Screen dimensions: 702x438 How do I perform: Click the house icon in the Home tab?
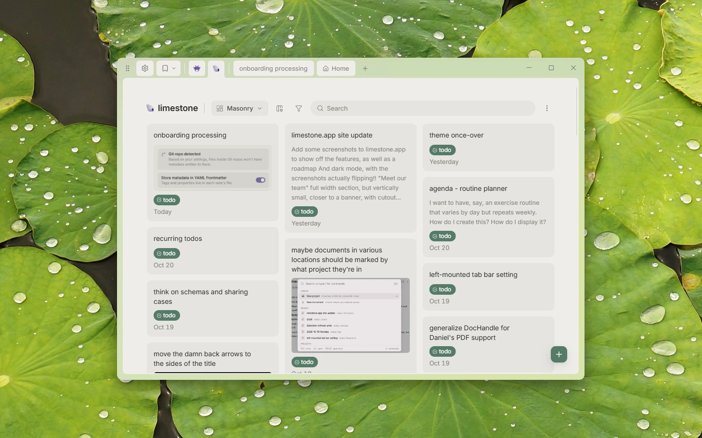(x=326, y=68)
